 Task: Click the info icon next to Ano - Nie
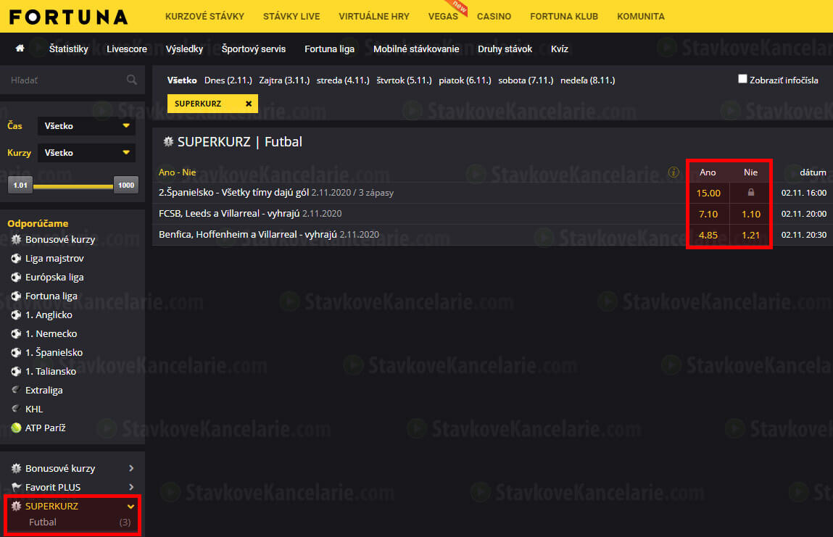pyautogui.click(x=673, y=172)
